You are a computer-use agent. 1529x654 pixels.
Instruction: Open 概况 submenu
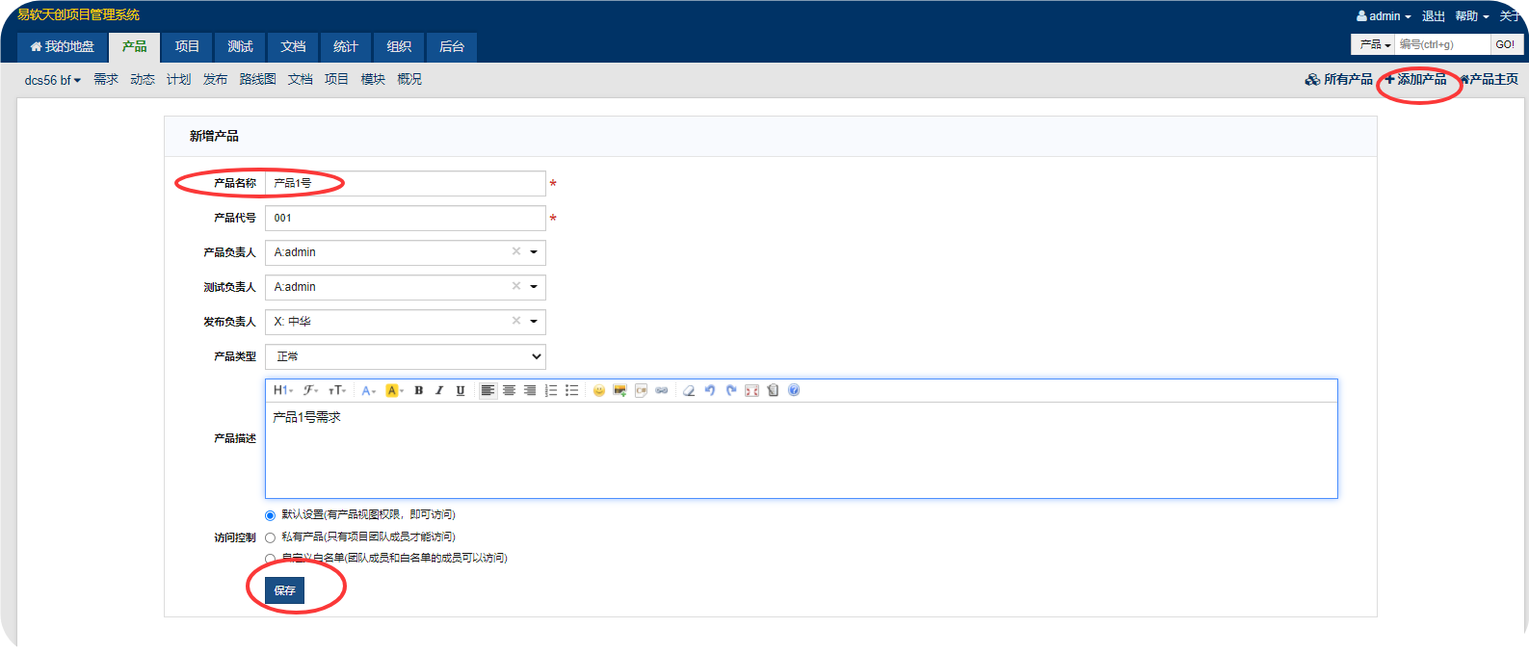pyautogui.click(x=409, y=79)
